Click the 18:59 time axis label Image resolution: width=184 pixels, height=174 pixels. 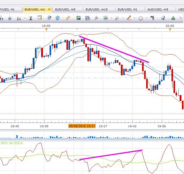[x=44, y=126]
